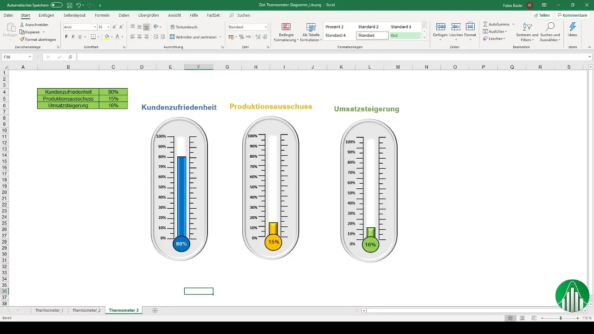Click Ausschneiden scissors icon
The height and width of the screenshot is (334, 594).
[22, 25]
